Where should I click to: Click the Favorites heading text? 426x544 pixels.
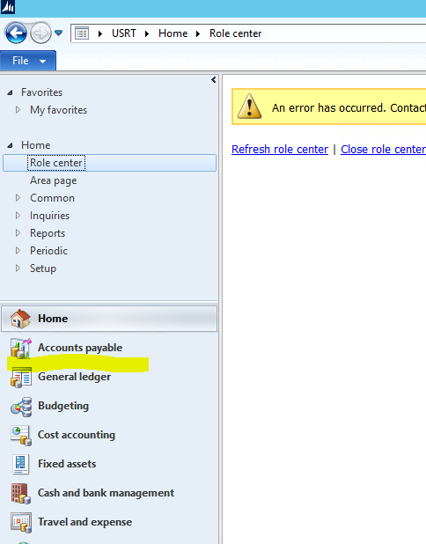click(41, 92)
